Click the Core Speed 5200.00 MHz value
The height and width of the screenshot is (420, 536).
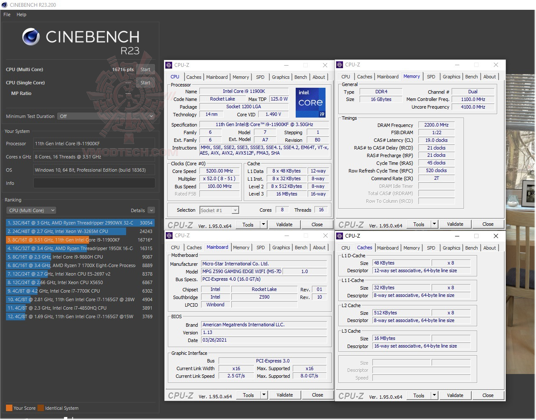(219, 171)
